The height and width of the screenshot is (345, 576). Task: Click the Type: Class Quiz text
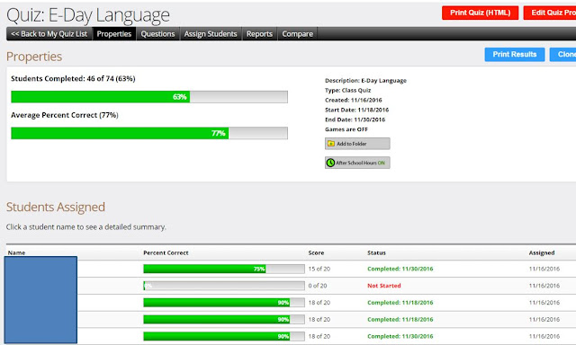[348, 90]
